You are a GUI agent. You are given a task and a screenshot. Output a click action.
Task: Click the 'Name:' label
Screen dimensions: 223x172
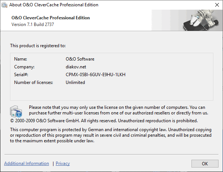pos(20,59)
